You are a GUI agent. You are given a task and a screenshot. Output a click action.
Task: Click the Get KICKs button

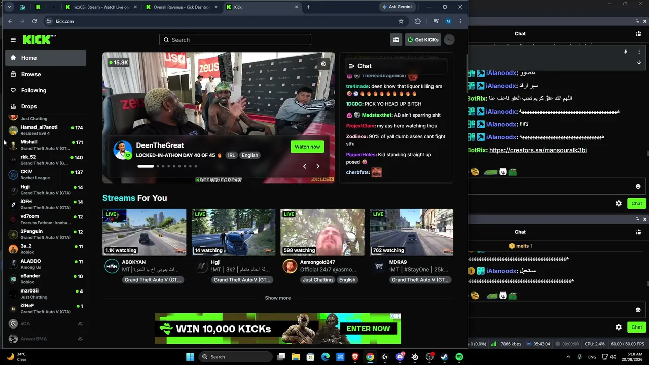(x=423, y=40)
